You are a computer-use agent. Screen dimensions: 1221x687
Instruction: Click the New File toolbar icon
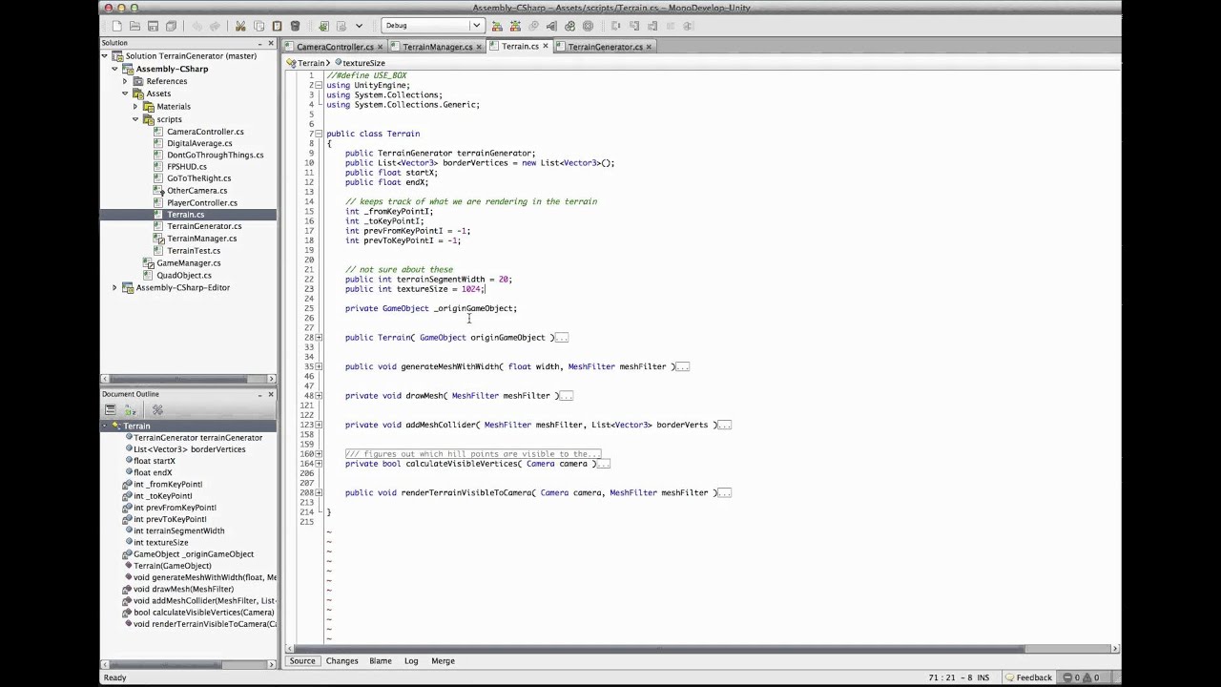(x=116, y=26)
